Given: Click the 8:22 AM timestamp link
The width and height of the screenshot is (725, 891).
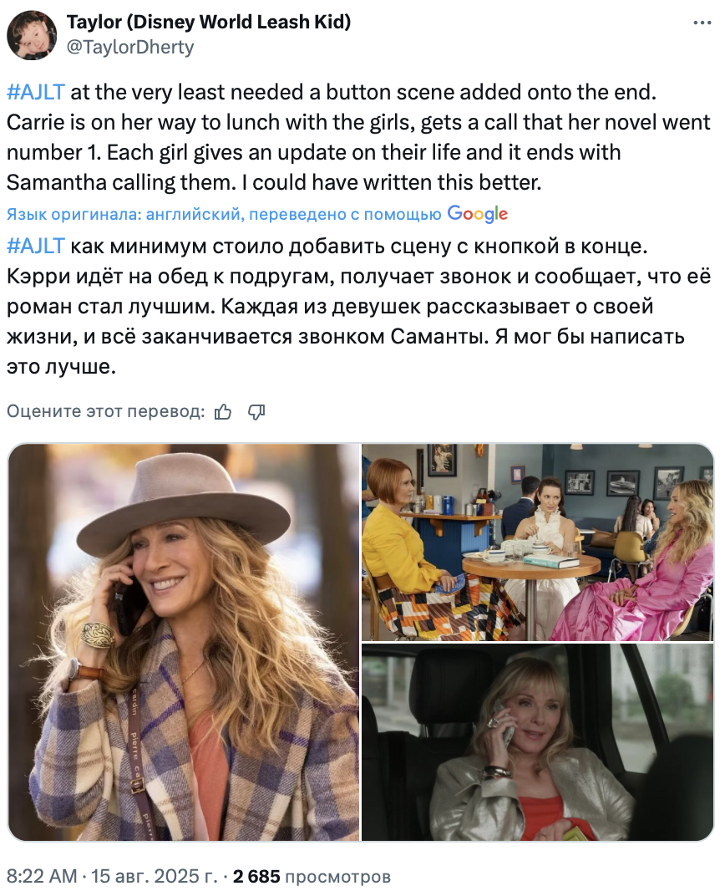Looking at the screenshot, I should coord(42,876).
